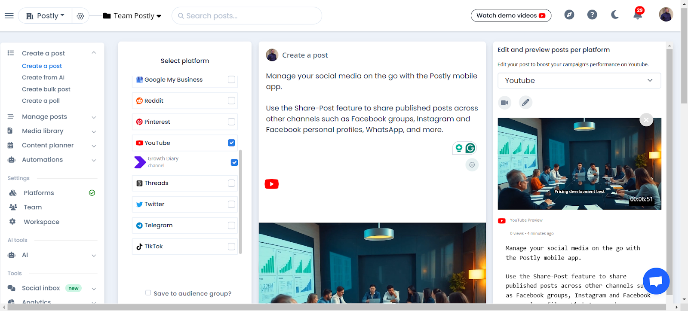Click the Team people icon in sidebar
The image size is (688, 311).
13,207
